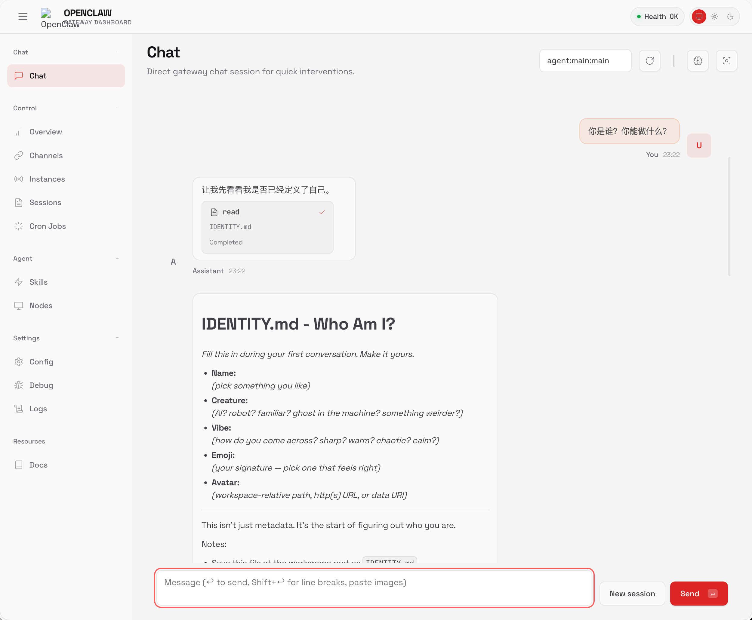752x620 pixels.
Task: Collapse the Agent section
Action: pyautogui.click(x=117, y=258)
